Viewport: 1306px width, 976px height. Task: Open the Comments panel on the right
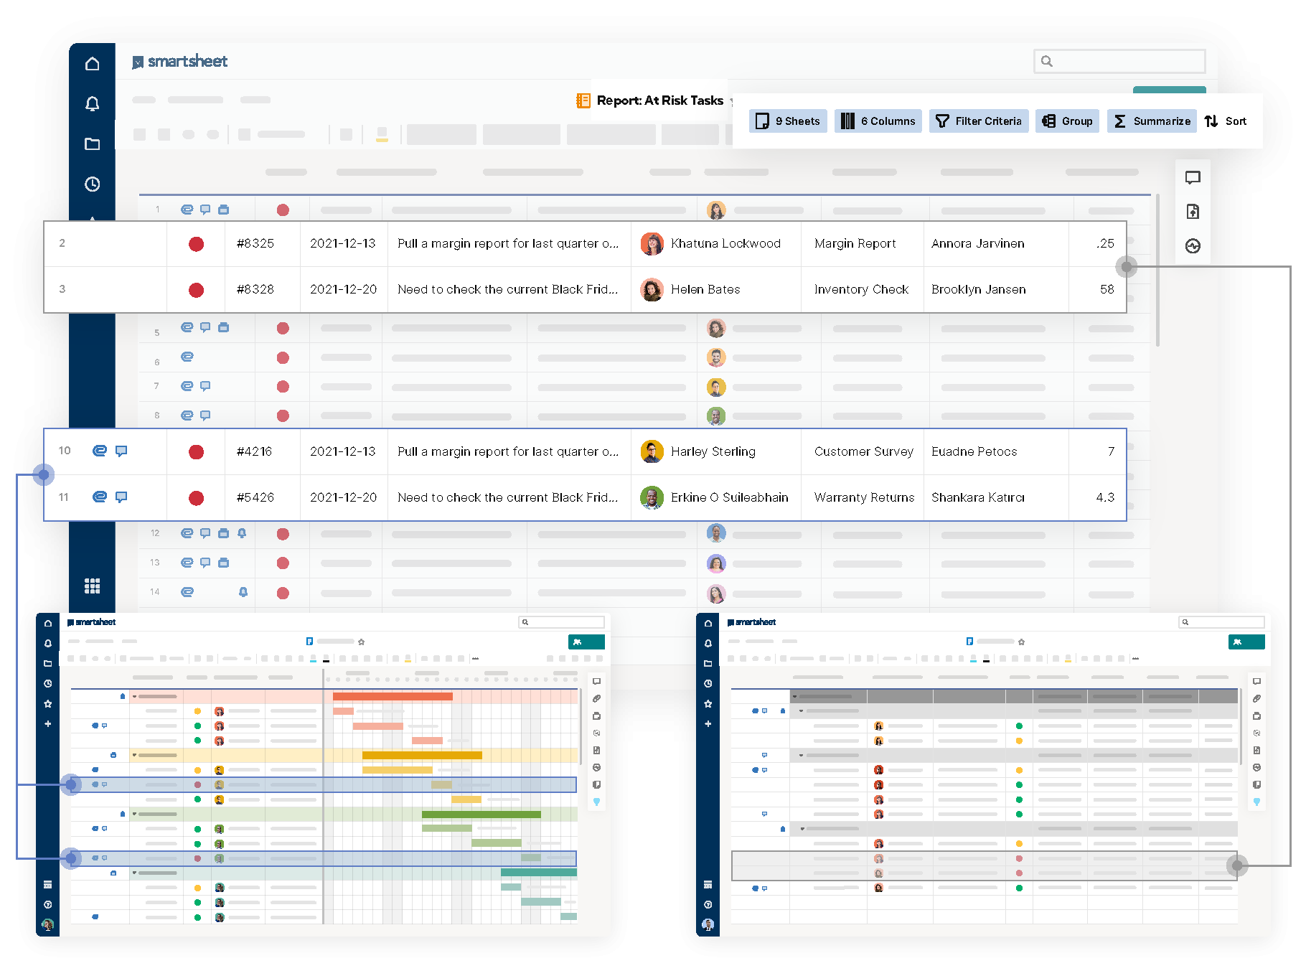tap(1193, 177)
